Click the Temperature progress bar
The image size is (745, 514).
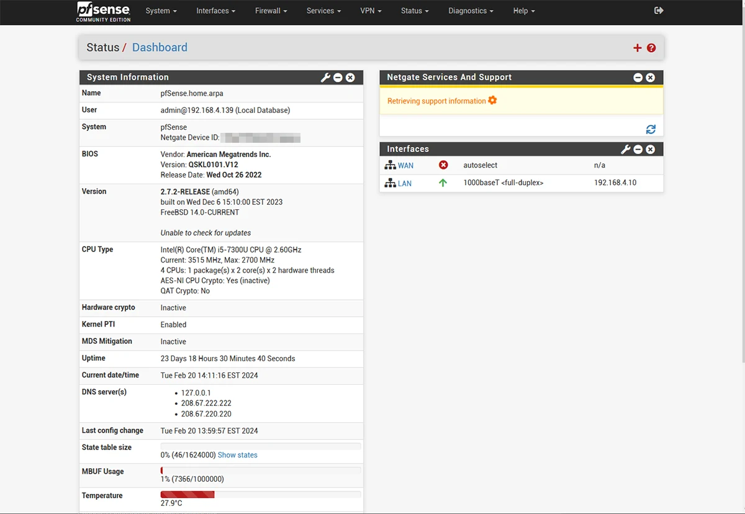261,495
